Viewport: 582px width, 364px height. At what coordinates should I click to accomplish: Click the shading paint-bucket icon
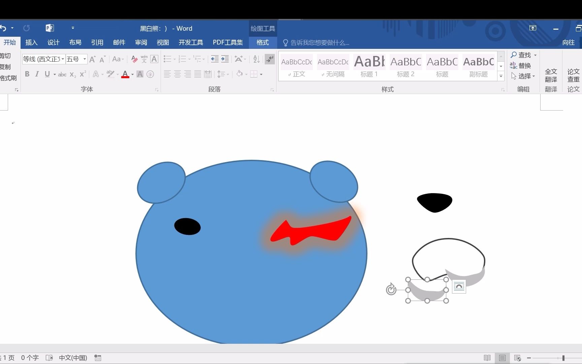pos(239,74)
